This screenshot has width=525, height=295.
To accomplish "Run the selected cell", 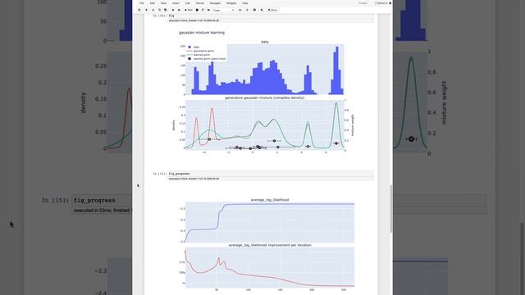I will click(x=189, y=10).
